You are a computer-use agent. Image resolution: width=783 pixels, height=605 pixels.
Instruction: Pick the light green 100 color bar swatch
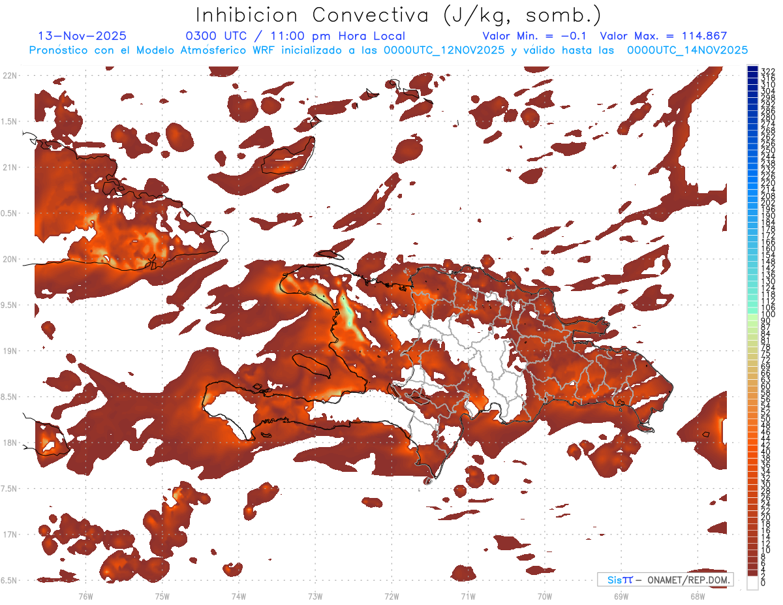pos(753,315)
